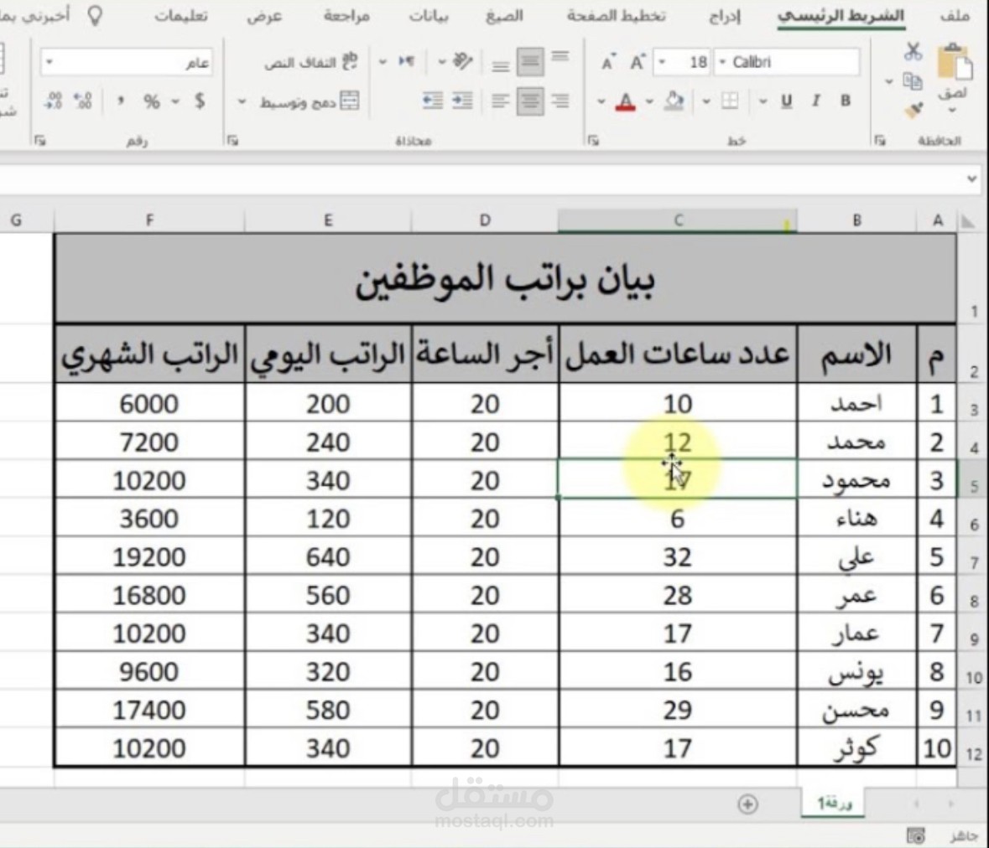989x848 pixels.
Task: Click the Tell Me lightbulb icon
Action: coord(96,15)
